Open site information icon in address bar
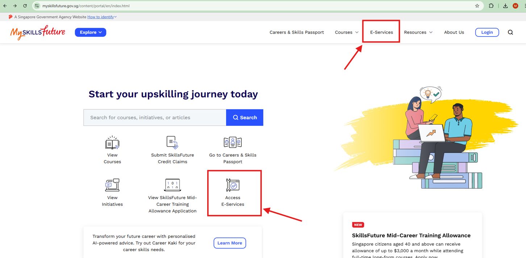The width and height of the screenshot is (526, 258). tap(37, 6)
